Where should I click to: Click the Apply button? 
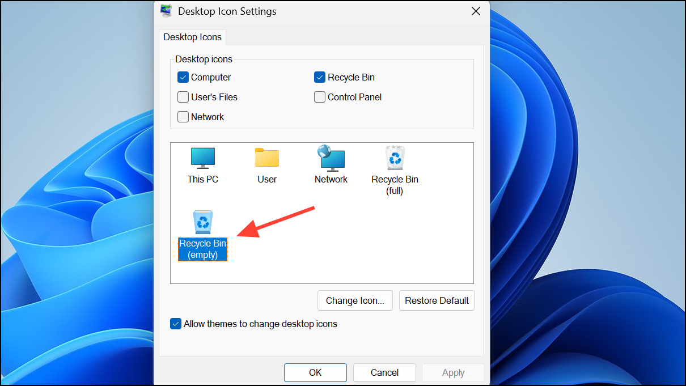(x=453, y=372)
